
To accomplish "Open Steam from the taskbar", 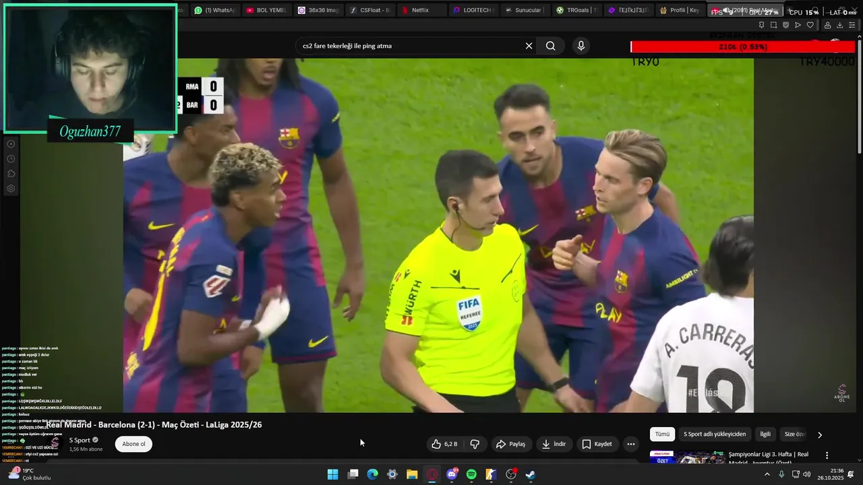I will pos(531,474).
